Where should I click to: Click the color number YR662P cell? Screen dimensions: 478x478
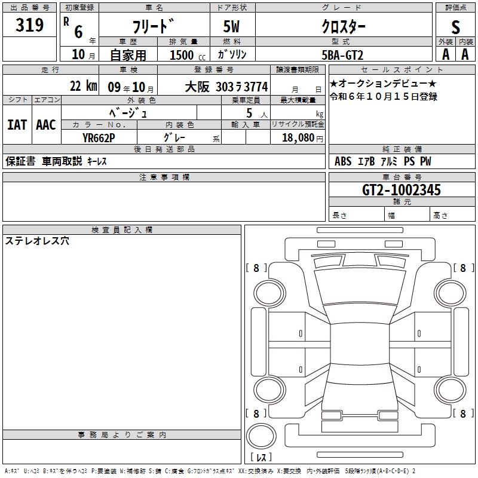[x=99, y=138]
